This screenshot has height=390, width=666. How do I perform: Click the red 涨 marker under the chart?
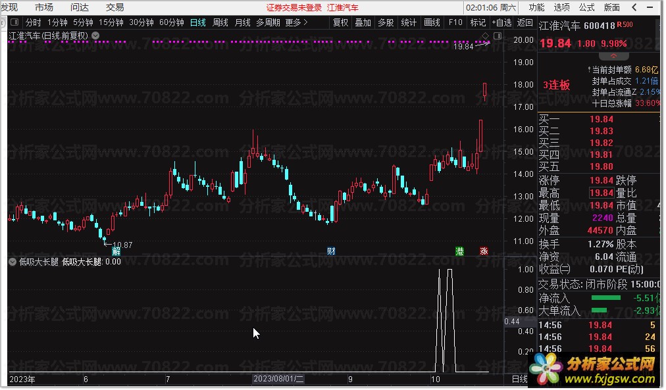pyautogui.click(x=483, y=251)
